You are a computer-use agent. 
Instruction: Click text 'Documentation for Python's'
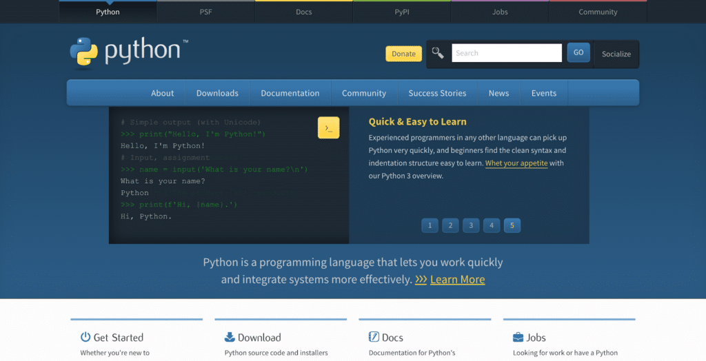click(412, 353)
